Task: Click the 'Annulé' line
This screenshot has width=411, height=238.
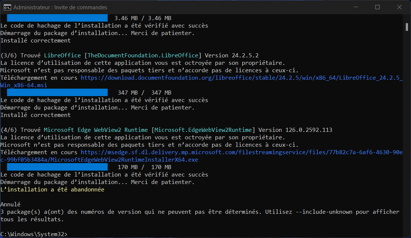Action: coord(10,204)
